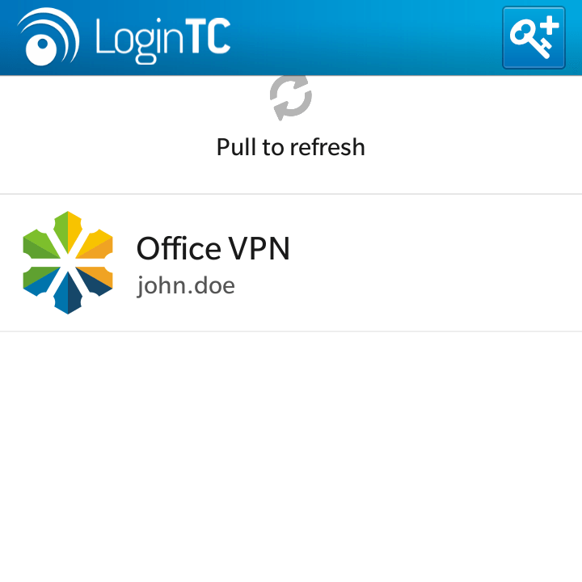This screenshot has width=582, height=582.
Task: Select the Office VPN token title
Action: [213, 248]
